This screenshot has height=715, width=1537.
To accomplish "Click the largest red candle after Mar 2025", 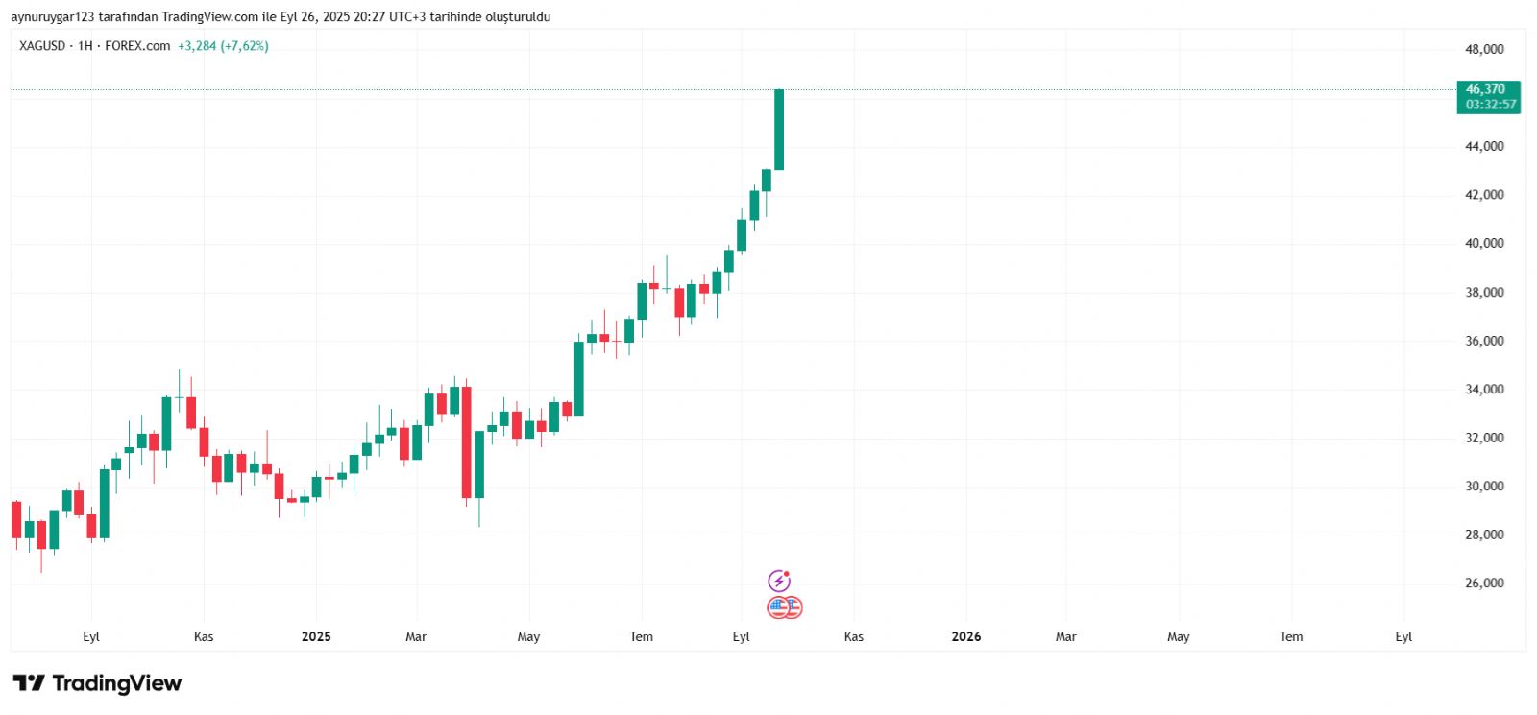I will pos(467,441).
